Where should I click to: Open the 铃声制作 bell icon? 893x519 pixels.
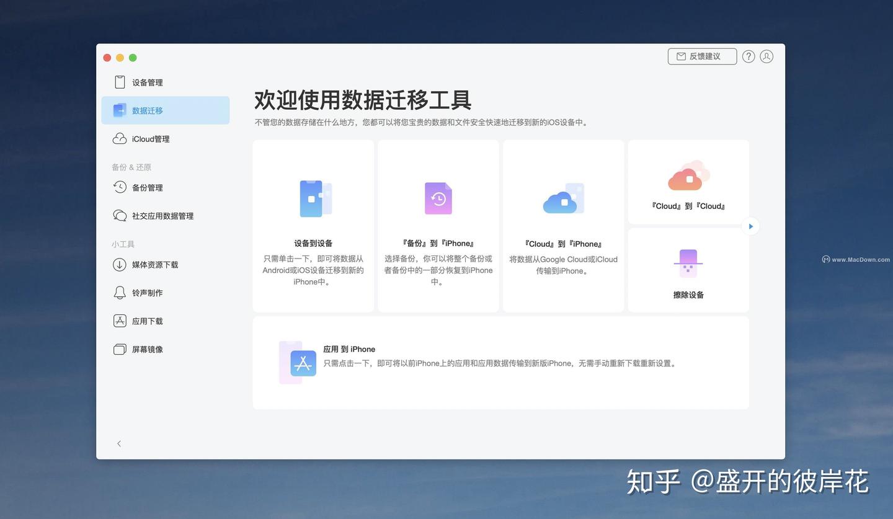point(120,292)
